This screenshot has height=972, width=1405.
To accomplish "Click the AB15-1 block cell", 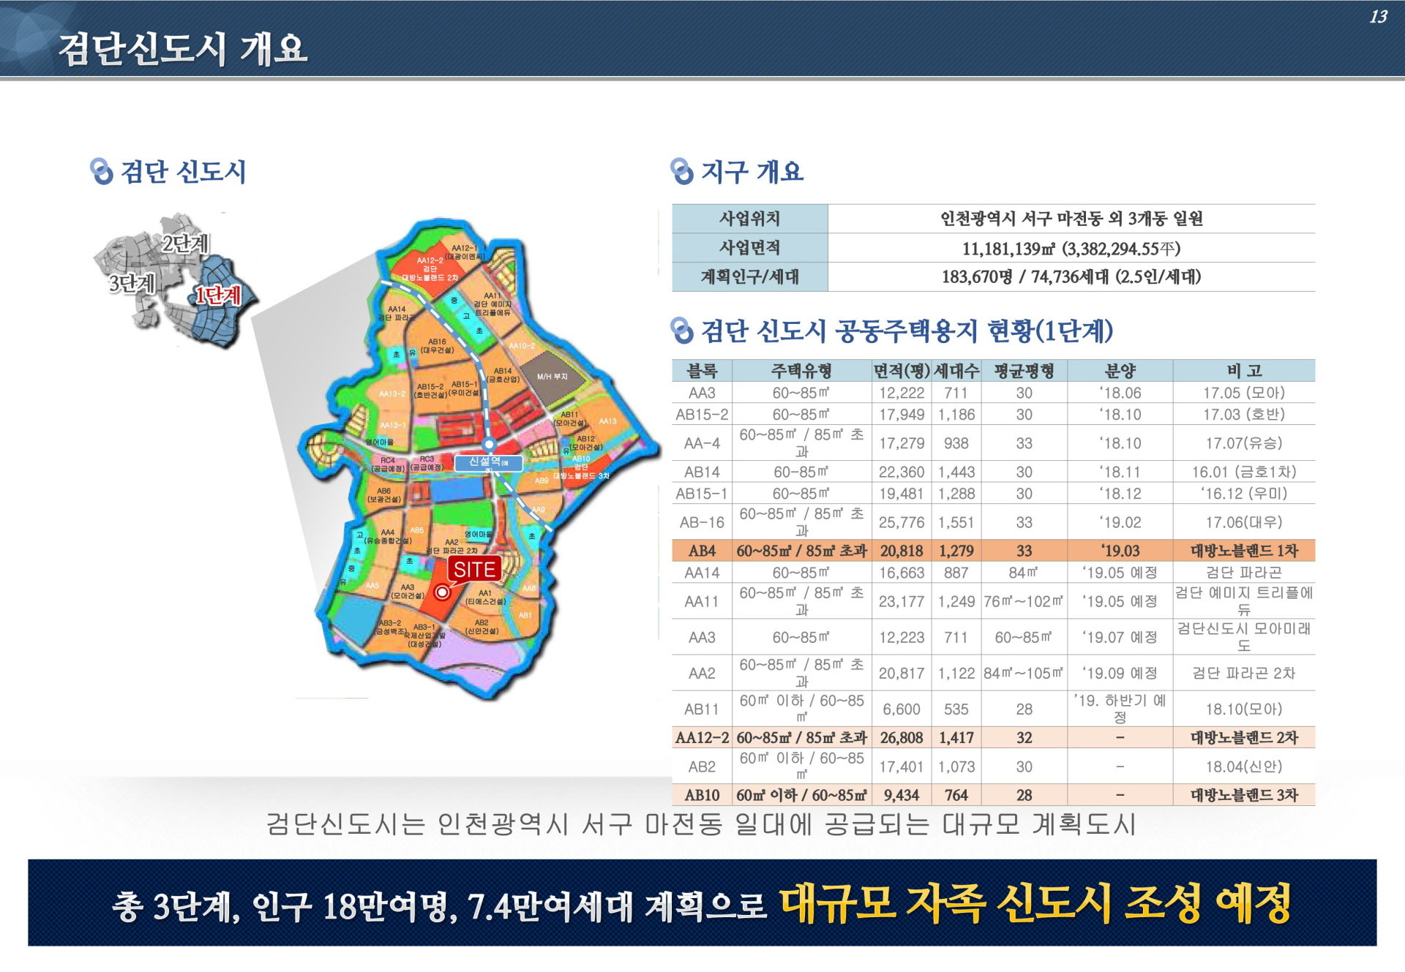I will (702, 494).
